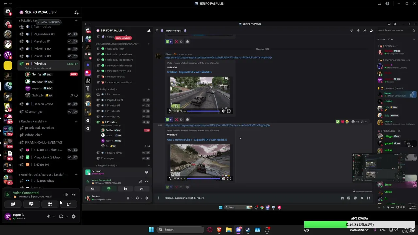
Task: Open Steam from taskbar
Action: [x=248, y=230]
